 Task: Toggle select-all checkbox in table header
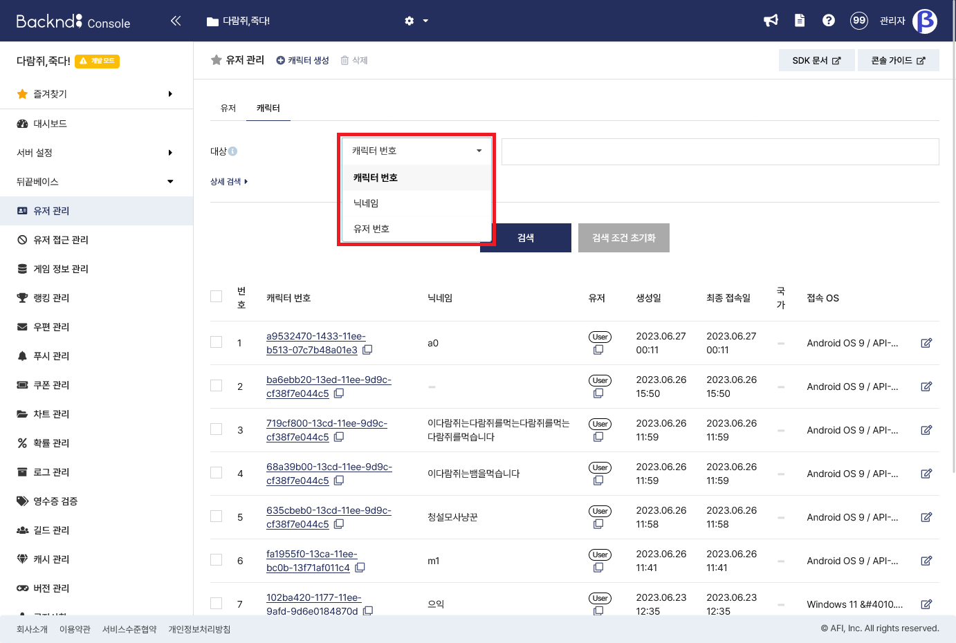pos(217,297)
